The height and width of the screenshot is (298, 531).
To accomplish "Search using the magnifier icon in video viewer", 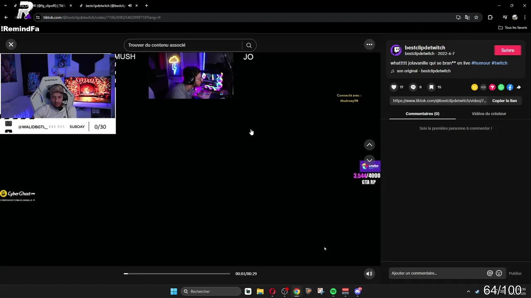I will 249,45.
